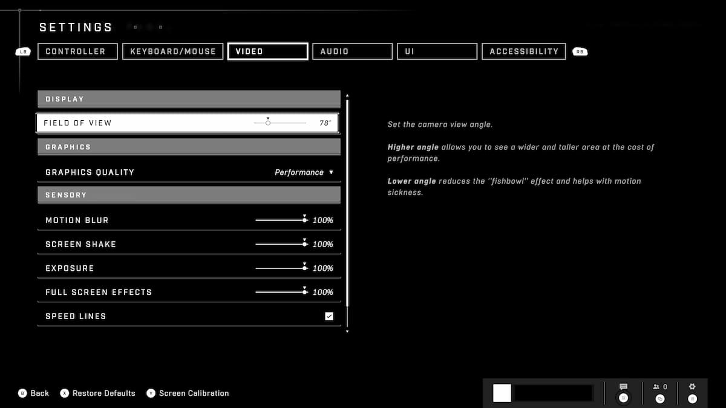This screenshot has height=408, width=726.
Task: Click the Restore Defaults label
Action: tap(104, 393)
